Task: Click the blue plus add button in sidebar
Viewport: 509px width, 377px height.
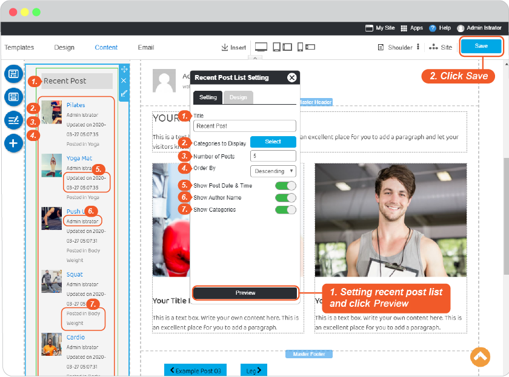Action: click(13, 143)
